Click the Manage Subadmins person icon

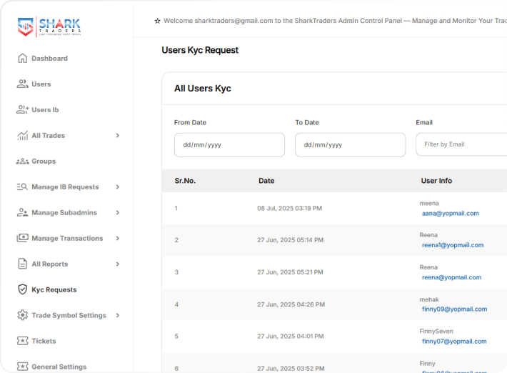(x=22, y=212)
